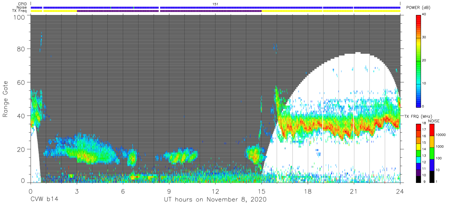Viewport: 450px width, 207px height.
Task: Click the 60 tick on Range Gate axis
Action: (x=21, y=82)
